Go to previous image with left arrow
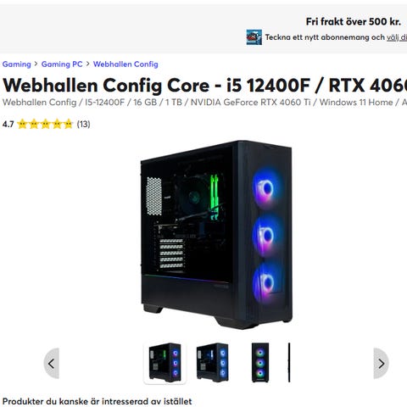407x407 pixels. [x=52, y=364]
